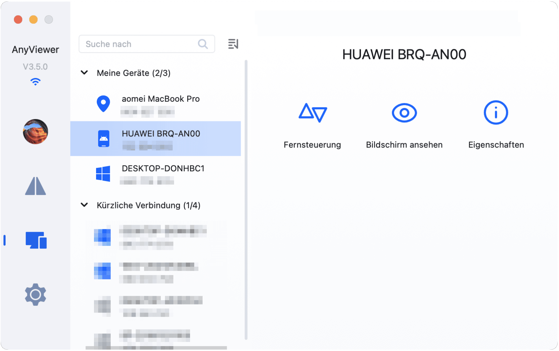
Task: Minimize the window with yellow button
Action: 34,20
